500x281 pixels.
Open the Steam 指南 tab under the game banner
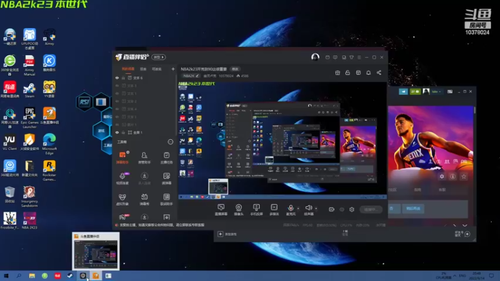[x=417, y=190]
